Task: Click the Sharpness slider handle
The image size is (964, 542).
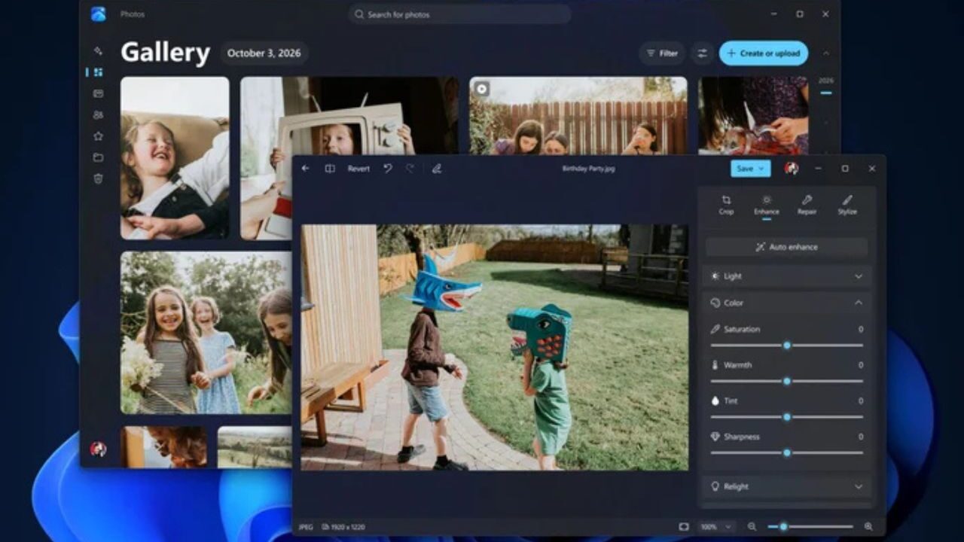Action: click(787, 452)
